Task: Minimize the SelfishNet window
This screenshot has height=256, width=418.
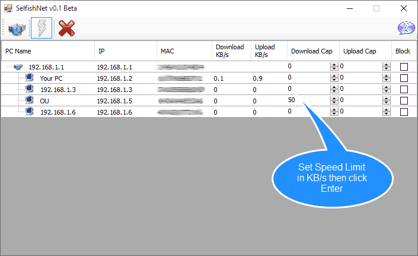Action: click(350, 8)
